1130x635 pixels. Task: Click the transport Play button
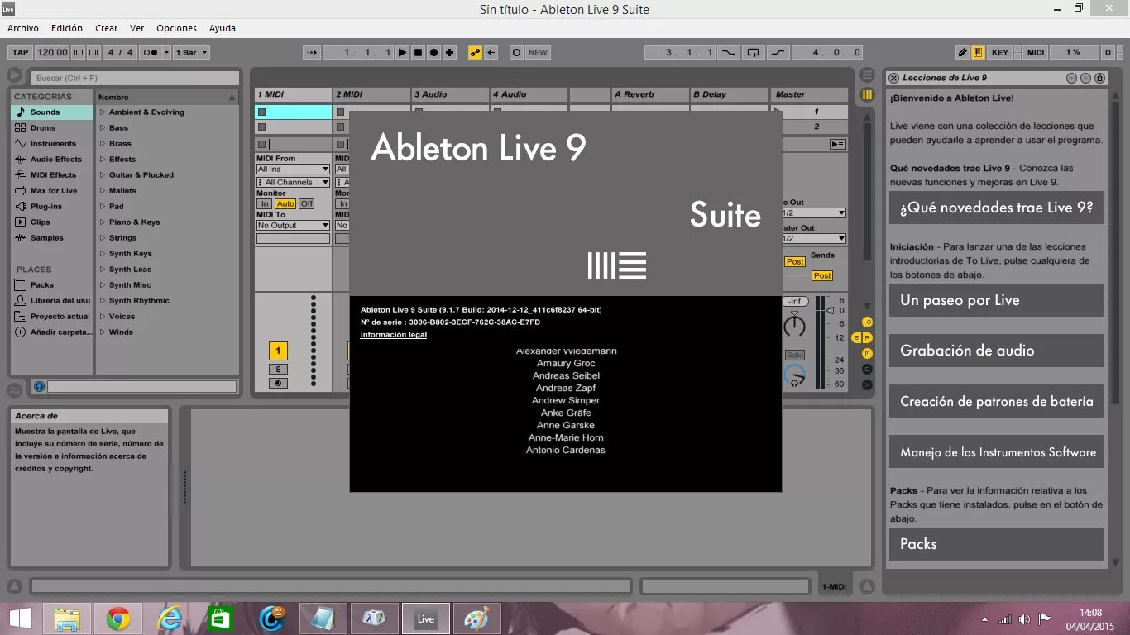(402, 52)
